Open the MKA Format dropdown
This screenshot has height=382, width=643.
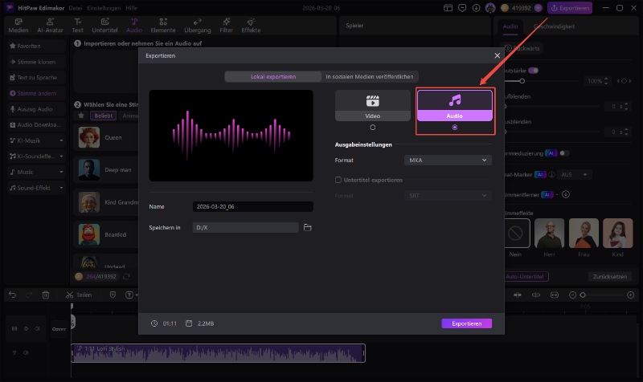click(449, 161)
